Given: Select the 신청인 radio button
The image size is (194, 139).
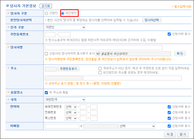Looking at the screenshot, I should tap(46, 13).
